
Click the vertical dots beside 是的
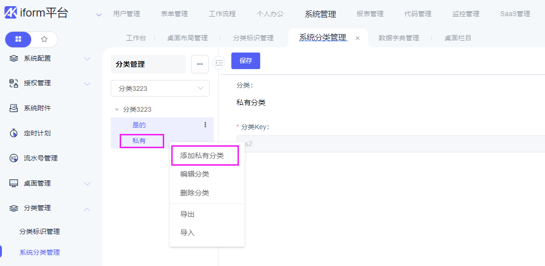tap(205, 125)
